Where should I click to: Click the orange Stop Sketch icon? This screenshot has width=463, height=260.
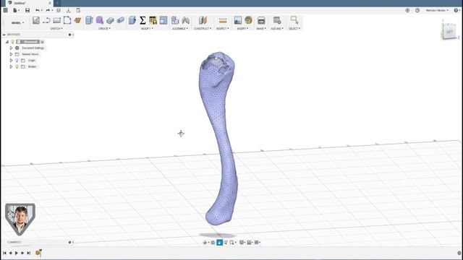tap(77, 20)
